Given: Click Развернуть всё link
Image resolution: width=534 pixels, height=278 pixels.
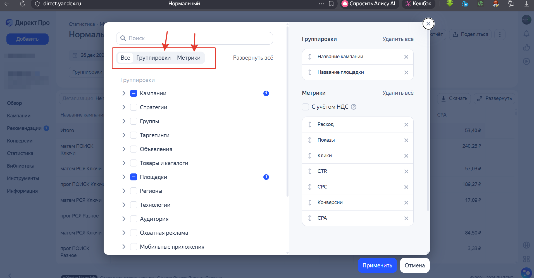Looking at the screenshot, I should (x=253, y=58).
